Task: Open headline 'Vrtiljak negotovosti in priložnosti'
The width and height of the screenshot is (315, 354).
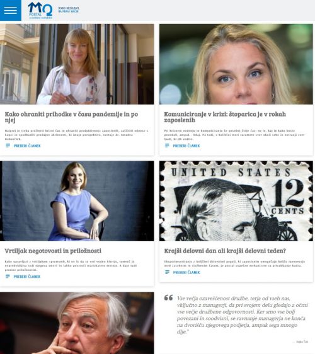Action: 53,251
